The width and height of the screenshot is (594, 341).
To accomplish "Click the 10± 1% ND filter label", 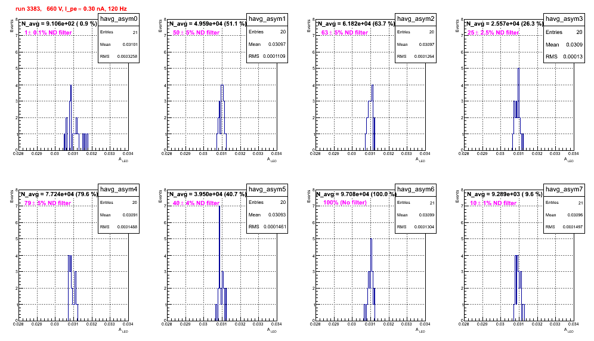I will (493, 203).
